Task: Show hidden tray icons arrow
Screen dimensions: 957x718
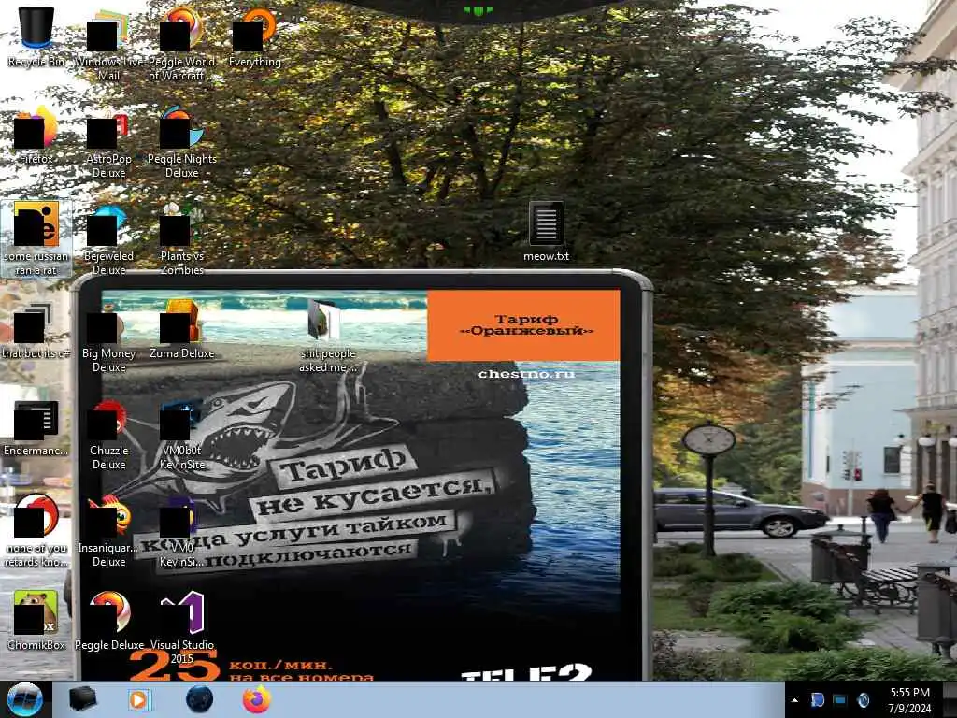Action: click(x=794, y=700)
